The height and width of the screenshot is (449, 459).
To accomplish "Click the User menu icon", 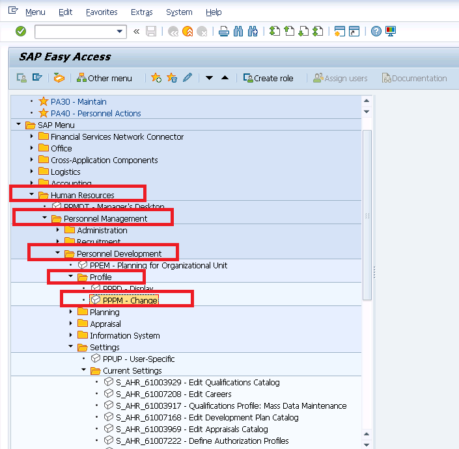I will 21,78.
